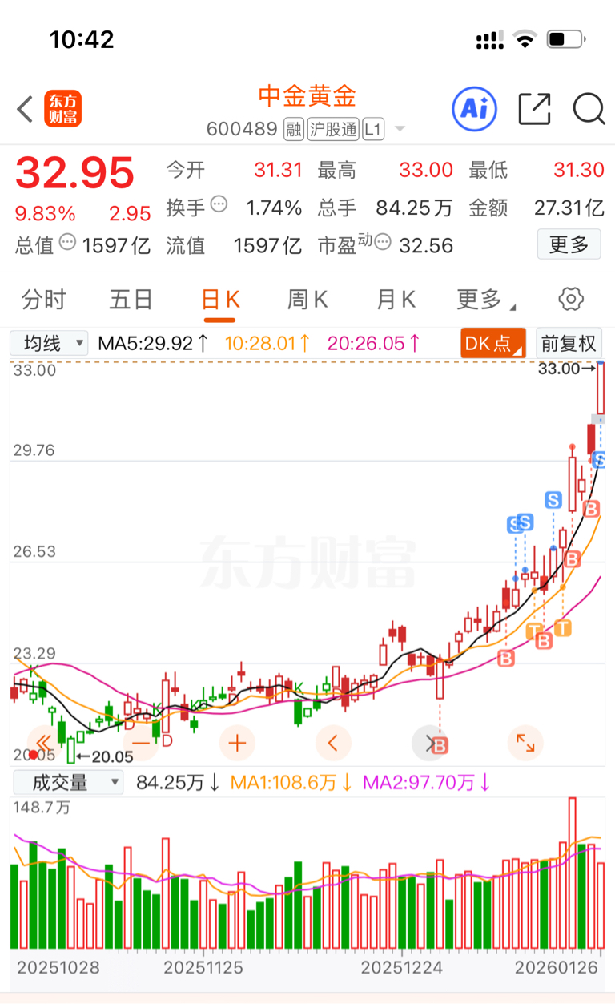Switch to 分时 tab

pyautogui.click(x=44, y=300)
